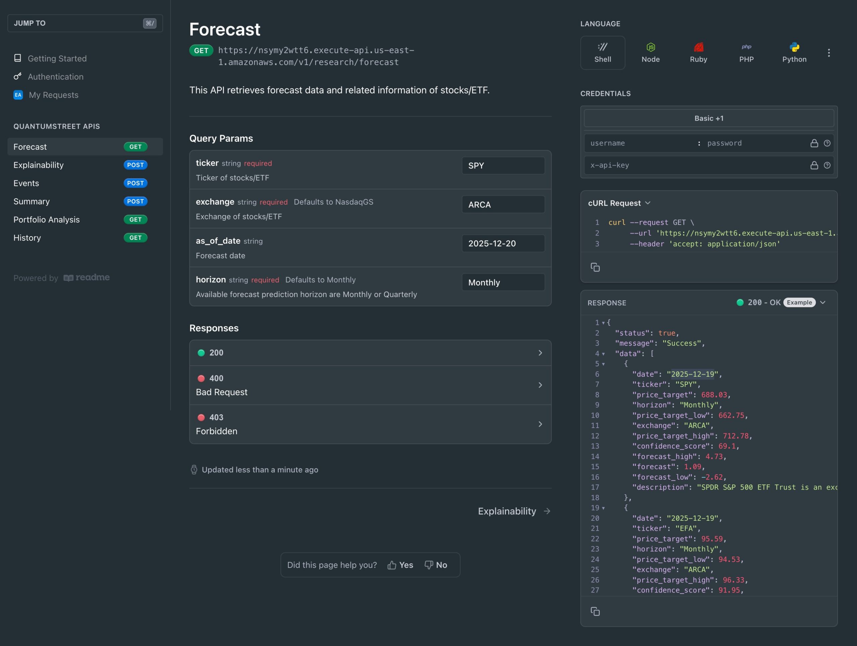Switch to the Python language icon
Viewport: 857px width, 646px height.
[x=794, y=52]
